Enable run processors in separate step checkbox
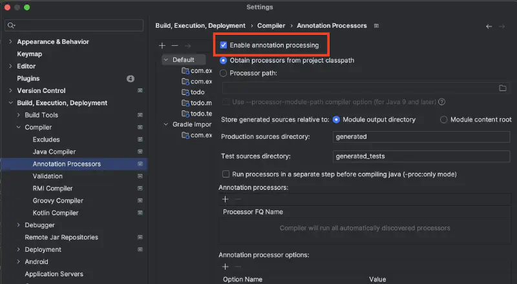Screen dimensions: 517x284 (x=226, y=174)
